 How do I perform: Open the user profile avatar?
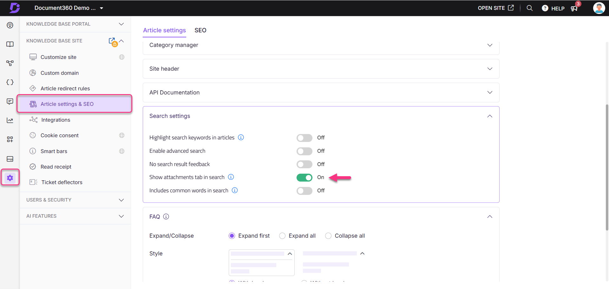(599, 8)
